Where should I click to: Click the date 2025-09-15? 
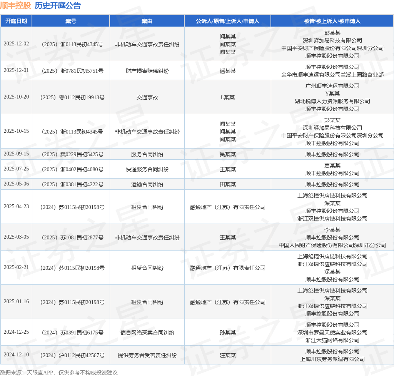point(16,154)
